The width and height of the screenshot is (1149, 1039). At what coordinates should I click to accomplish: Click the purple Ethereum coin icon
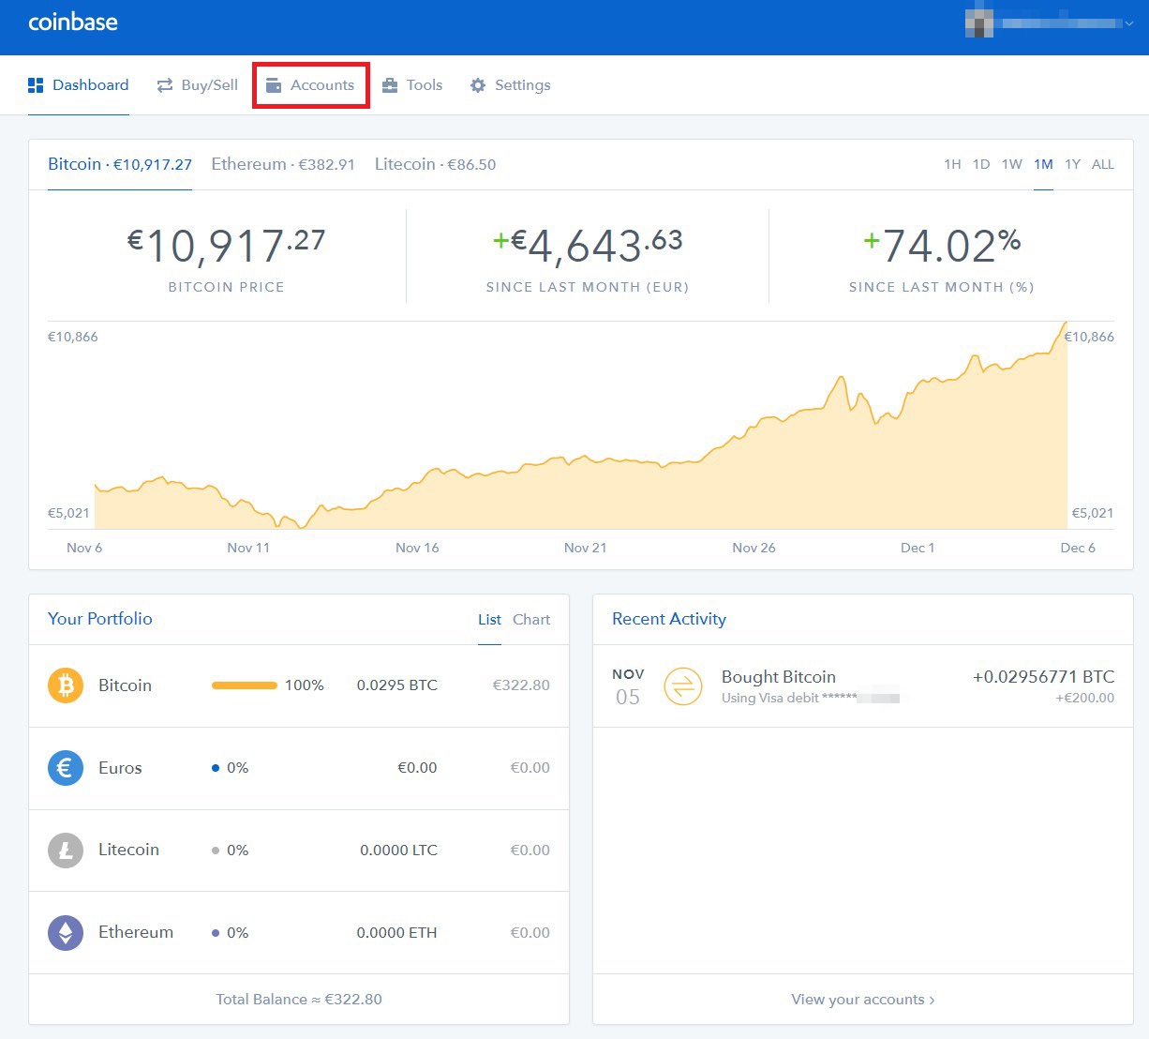click(x=66, y=933)
